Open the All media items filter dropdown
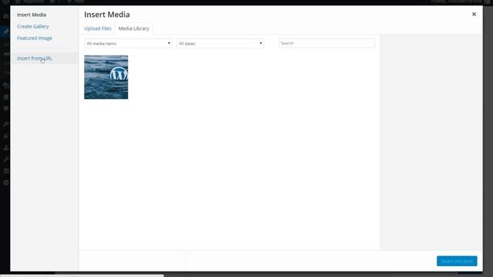This screenshot has width=493, height=277. 128,43
